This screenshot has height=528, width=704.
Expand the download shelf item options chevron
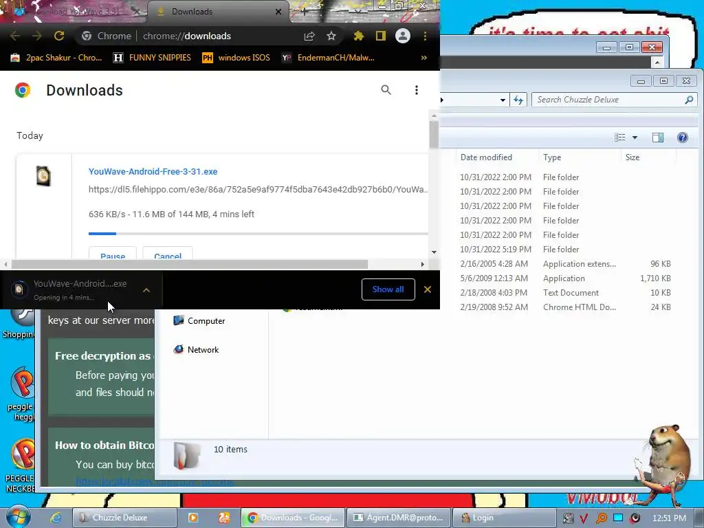point(146,290)
